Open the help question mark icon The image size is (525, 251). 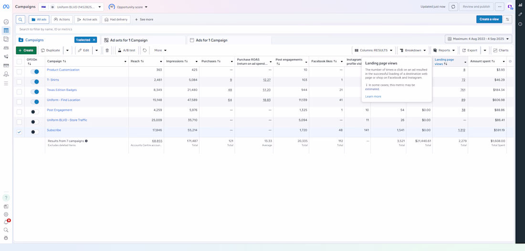click(6, 198)
